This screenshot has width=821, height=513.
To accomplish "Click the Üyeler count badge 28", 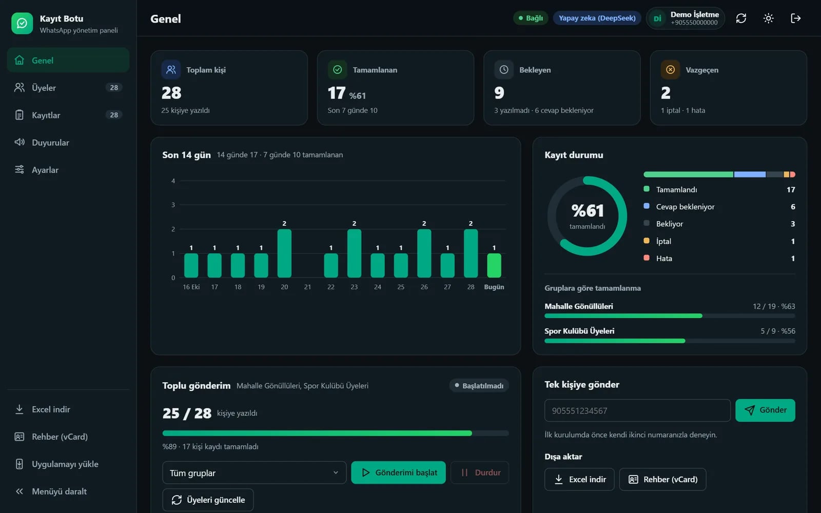I will click(114, 88).
